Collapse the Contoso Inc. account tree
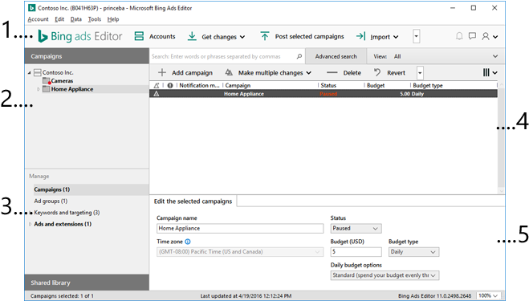The image size is (529, 301). coord(30,72)
